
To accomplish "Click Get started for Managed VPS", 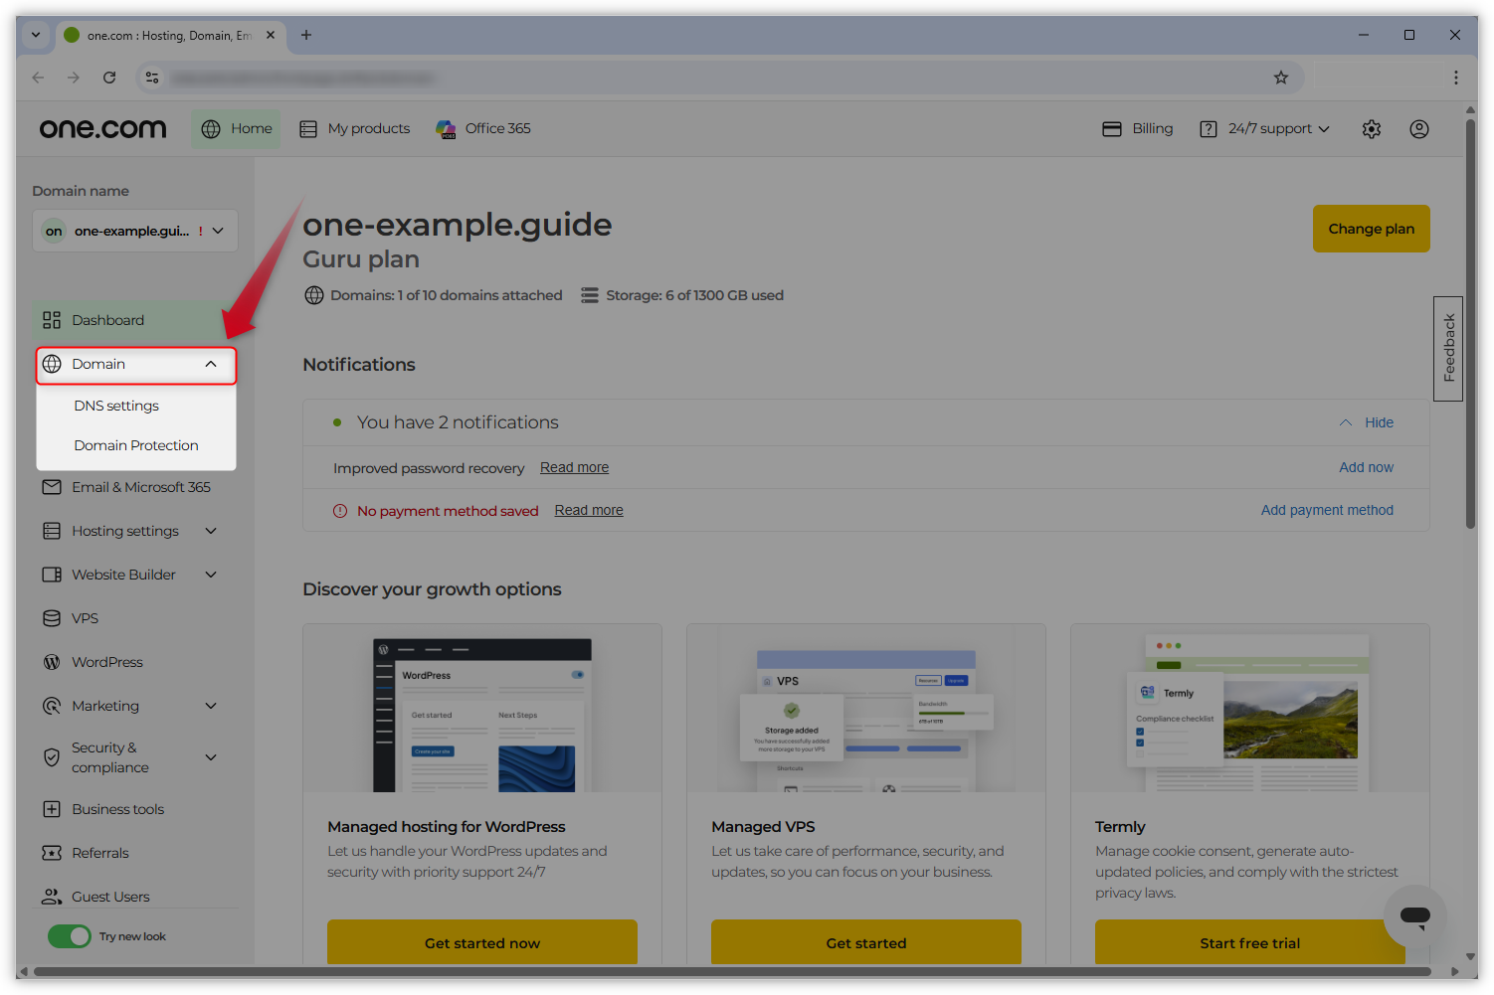I will (866, 942).
